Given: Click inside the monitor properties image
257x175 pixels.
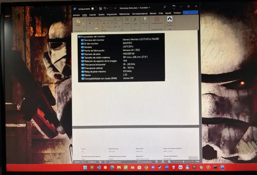Looking at the screenshot, I should 121,58.
